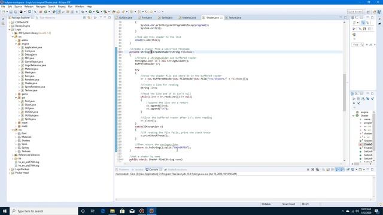The image size is (383, 215).
Task: Close the Shader.java editor tab
Action: point(221,17)
